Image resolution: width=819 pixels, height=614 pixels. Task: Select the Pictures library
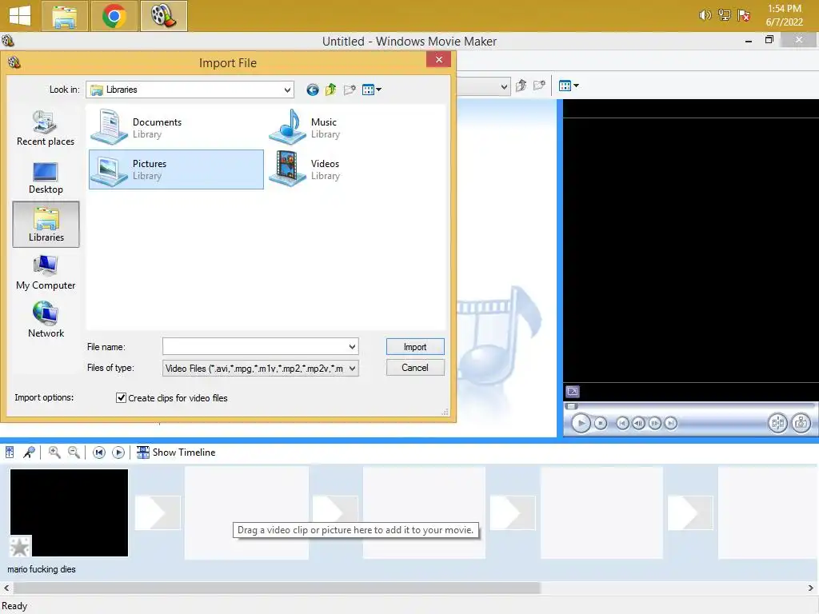(176, 169)
